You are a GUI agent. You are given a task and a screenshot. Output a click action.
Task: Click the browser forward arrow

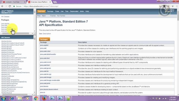pyautogui.click(x=6, y=6)
